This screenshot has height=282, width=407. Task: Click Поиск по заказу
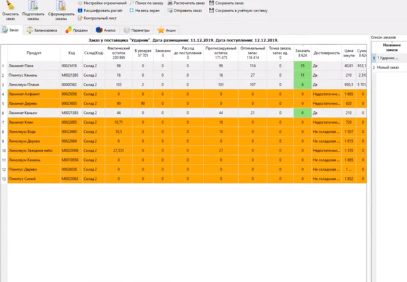pos(147,3)
